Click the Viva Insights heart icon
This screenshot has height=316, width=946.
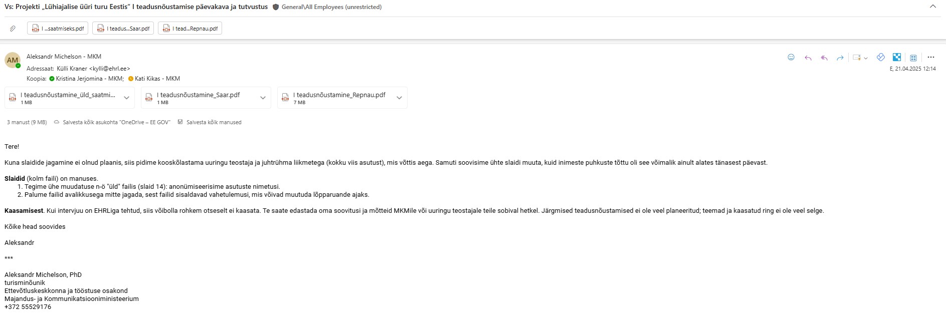(881, 57)
